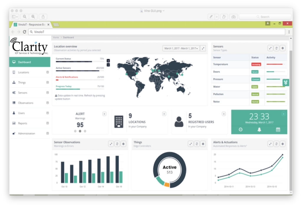This screenshot has height=207, width=302.
Task: Refresh the Sensor Observations panel
Action: coord(117,144)
